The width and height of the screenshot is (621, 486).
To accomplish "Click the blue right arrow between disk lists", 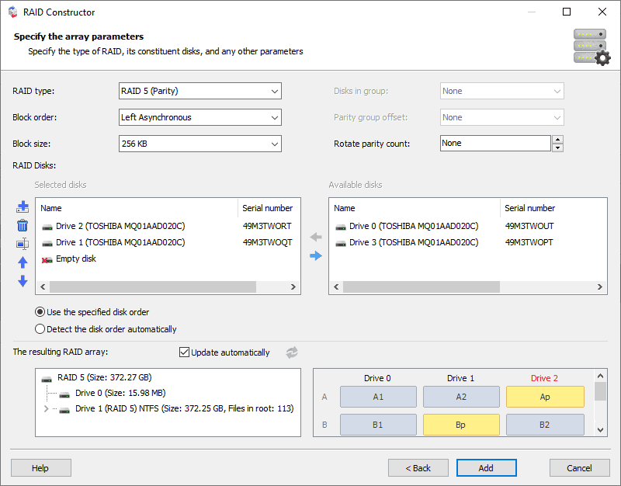I will [316, 255].
